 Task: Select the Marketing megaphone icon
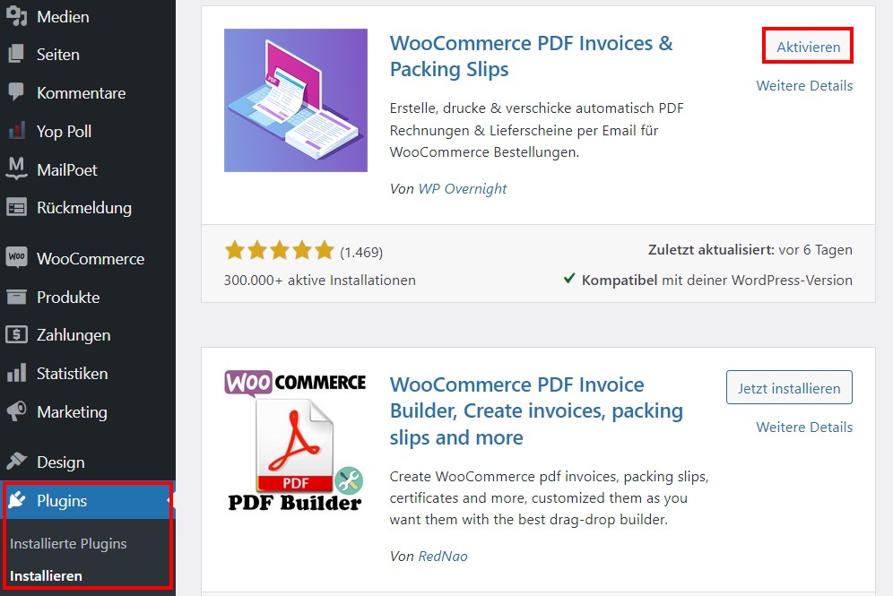(16, 411)
